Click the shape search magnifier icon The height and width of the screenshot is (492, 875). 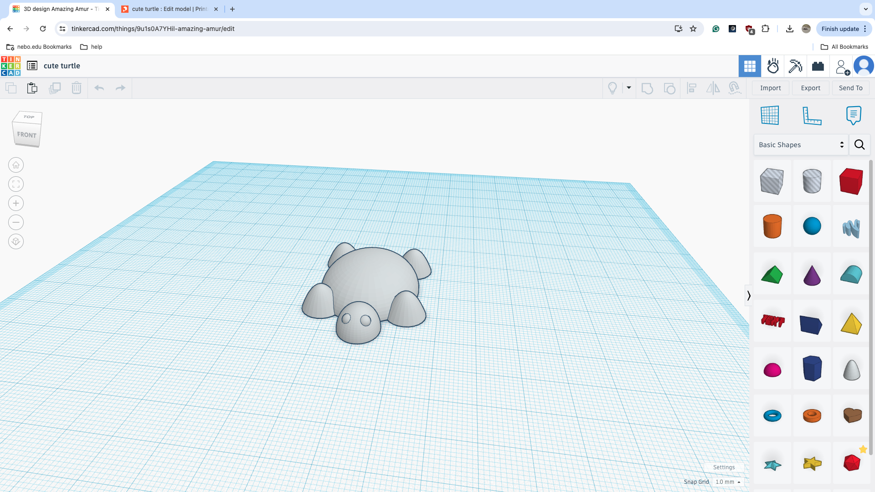(860, 145)
